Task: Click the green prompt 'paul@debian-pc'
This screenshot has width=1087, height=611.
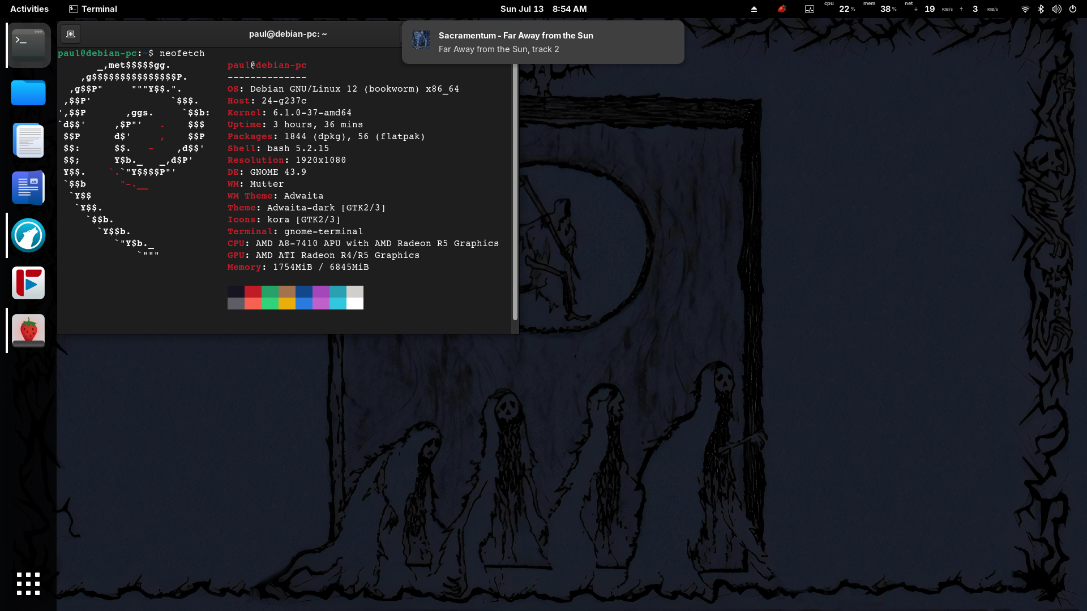Action: coord(97,53)
